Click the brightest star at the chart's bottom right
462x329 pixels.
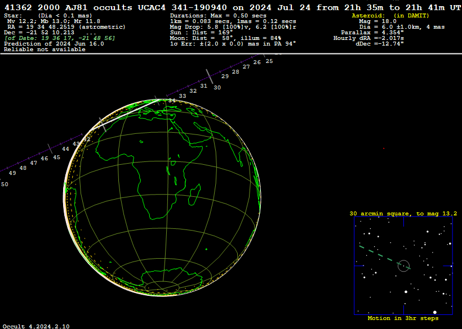tap(434, 312)
